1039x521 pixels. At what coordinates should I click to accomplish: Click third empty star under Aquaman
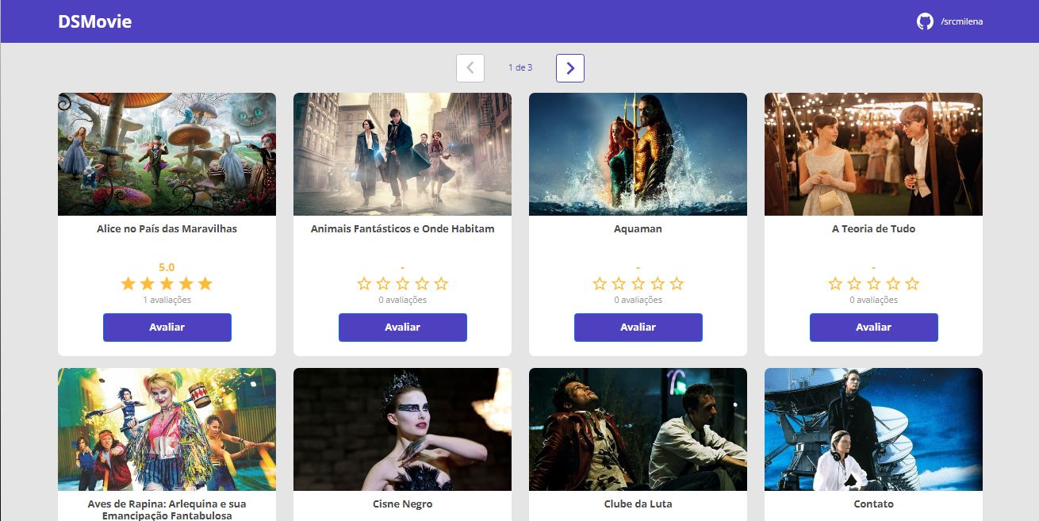[638, 284]
